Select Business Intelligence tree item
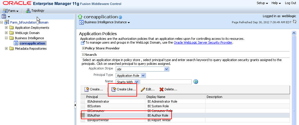 coord(29,38)
